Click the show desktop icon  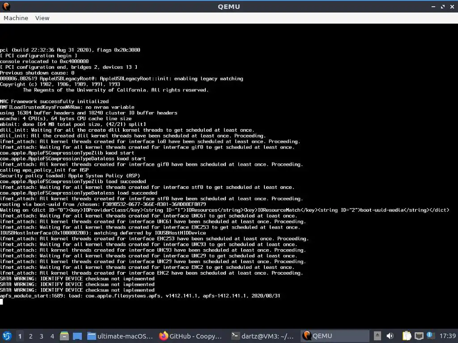click(x=77, y=336)
